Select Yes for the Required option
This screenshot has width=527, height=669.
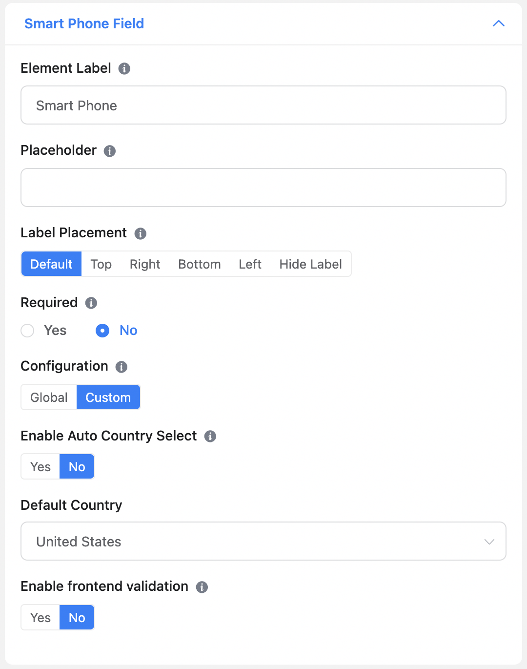(x=27, y=331)
